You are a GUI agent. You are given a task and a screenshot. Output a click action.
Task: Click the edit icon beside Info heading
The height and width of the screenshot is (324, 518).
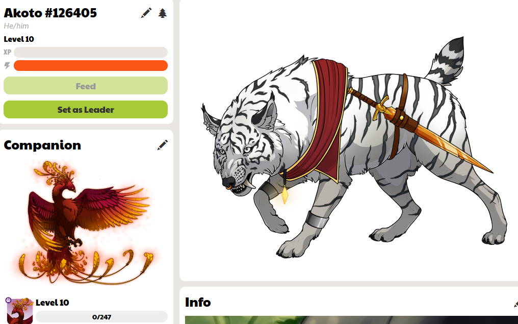point(515,304)
